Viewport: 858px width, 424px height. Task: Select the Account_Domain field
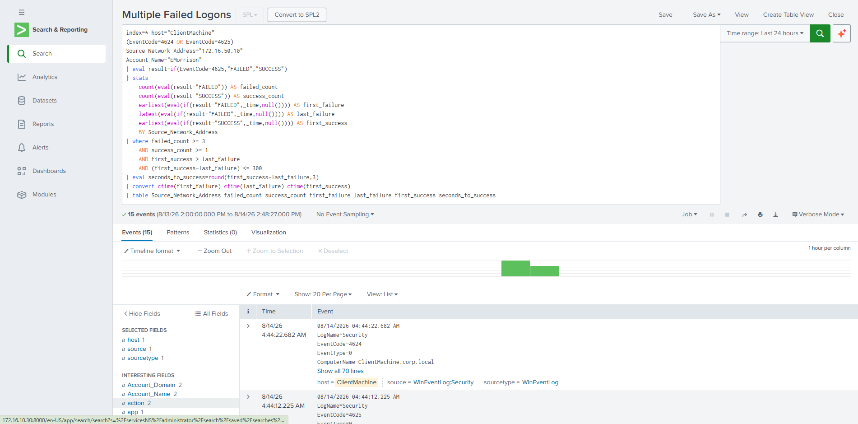[151, 385]
